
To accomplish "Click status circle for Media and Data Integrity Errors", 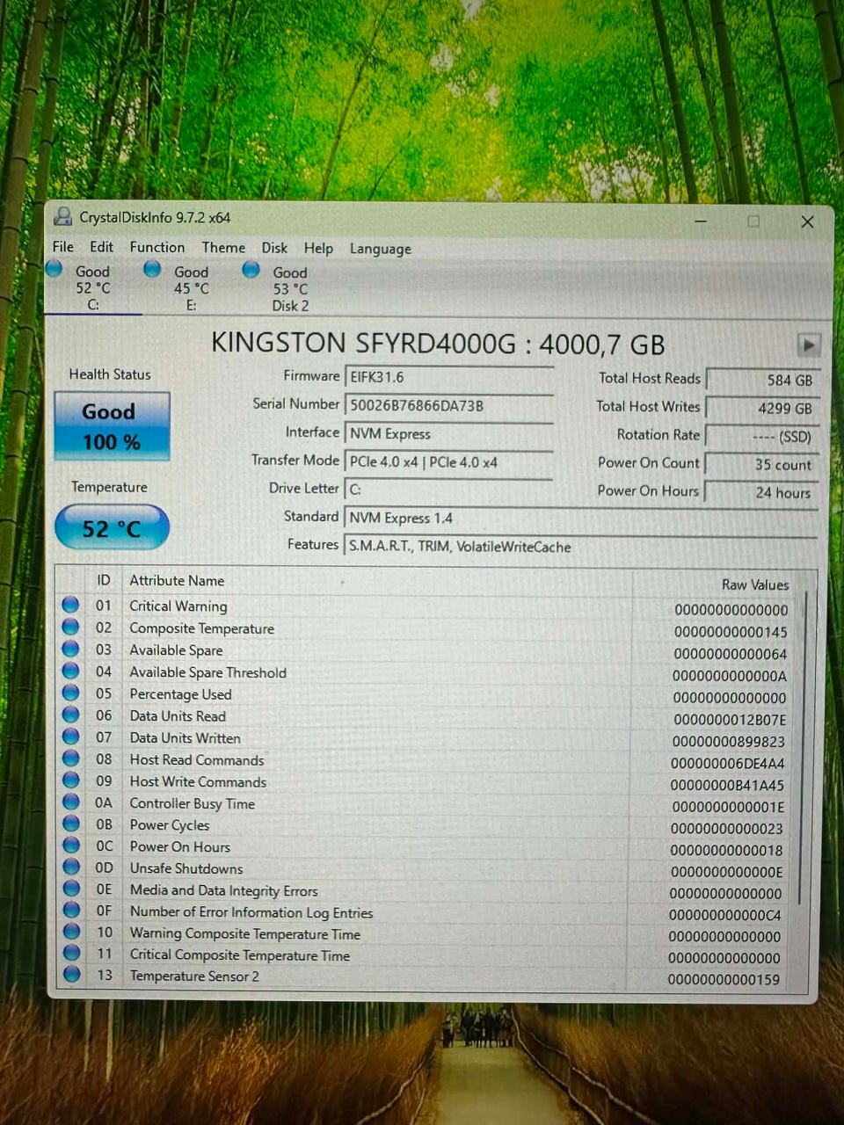I will 70,889.
